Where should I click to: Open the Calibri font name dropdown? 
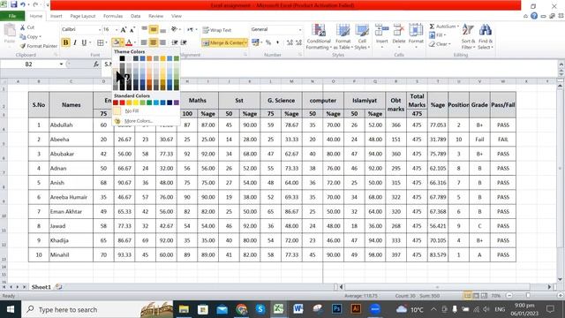[100, 29]
